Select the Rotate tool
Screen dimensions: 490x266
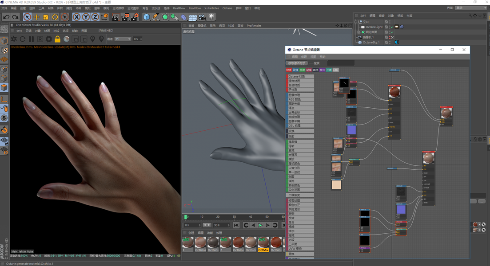click(x=55, y=17)
